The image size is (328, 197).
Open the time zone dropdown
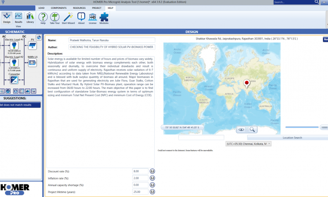[x=248, y=144]
